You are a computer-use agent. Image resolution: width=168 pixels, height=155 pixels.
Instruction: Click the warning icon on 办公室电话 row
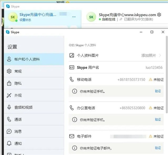click(x=151, y=108)
